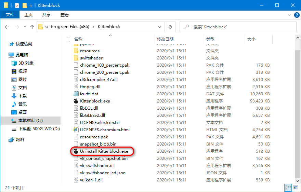
Task: Select libGLESv2.dll file name
Action: [92, 115]
